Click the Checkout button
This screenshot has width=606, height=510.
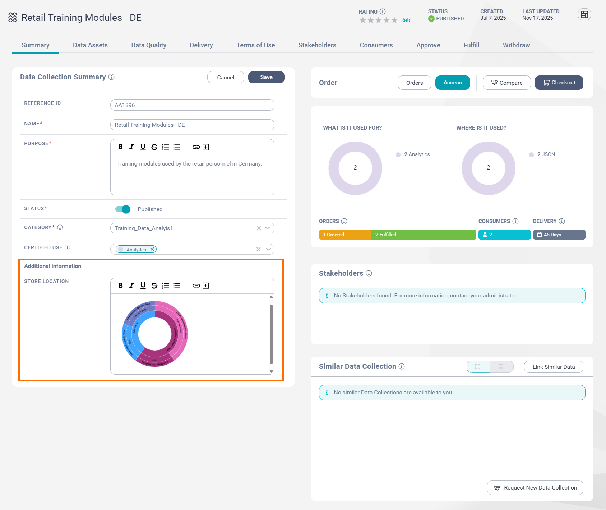559,83
